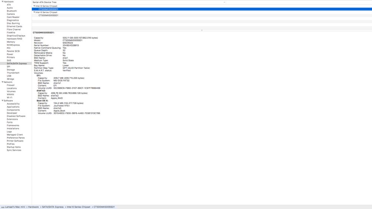The height and width of the screenshot is (209, 372).
Task: Select the unselected CT500MX500SSD1 tree row
Action: [x=202, y=15]
